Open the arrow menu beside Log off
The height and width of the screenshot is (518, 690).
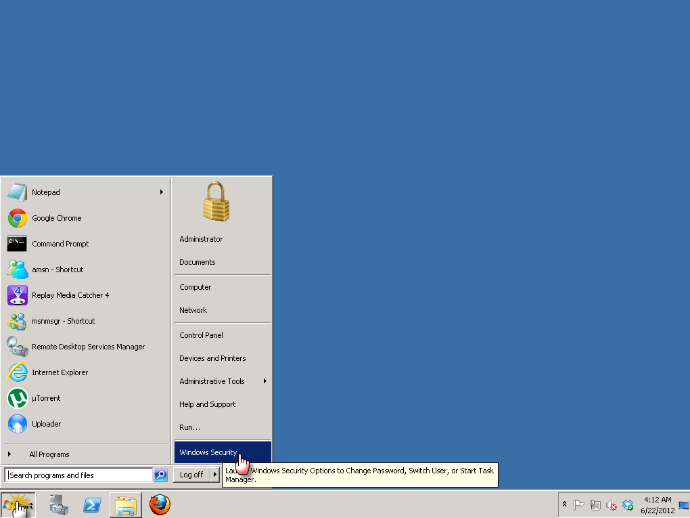216,475
